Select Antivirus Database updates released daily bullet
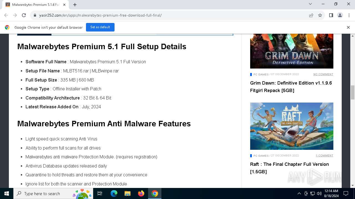The width and height of the screenshot is (355, 199). 66,166
